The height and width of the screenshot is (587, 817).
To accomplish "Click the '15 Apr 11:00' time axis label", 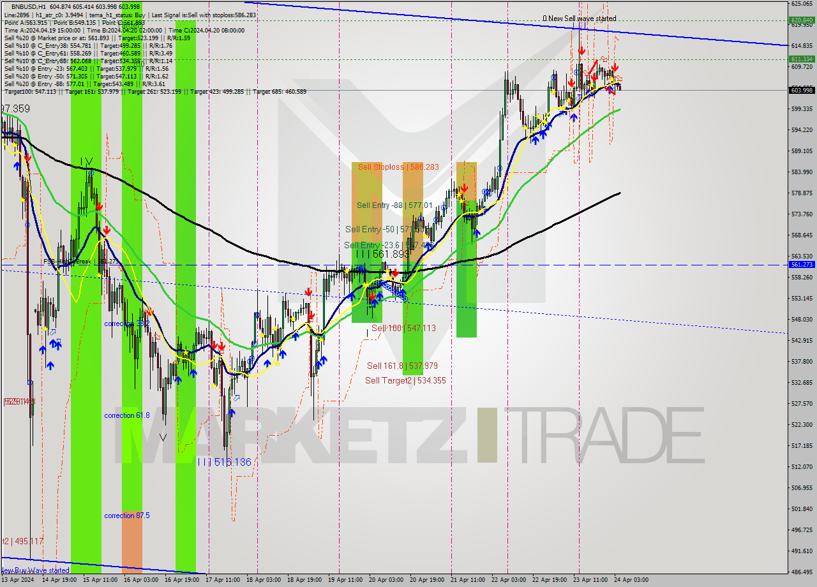I will coord(99,580).
